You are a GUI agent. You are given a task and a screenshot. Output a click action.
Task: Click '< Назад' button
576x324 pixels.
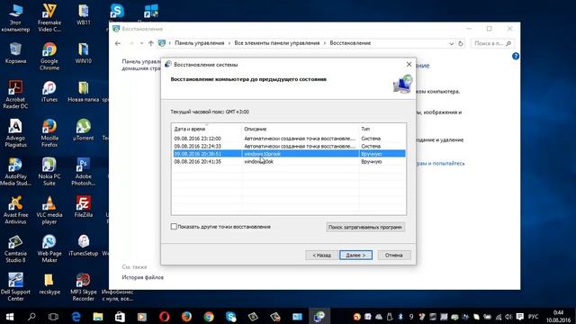coord(321,255)
